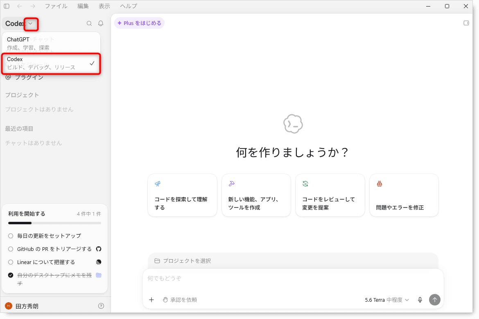This screenshot has width=479, height=319.
Task: Open the プロジェクトを選択 selector
Action: point(183,261)
